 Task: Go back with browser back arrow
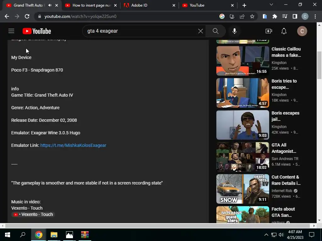7,16
